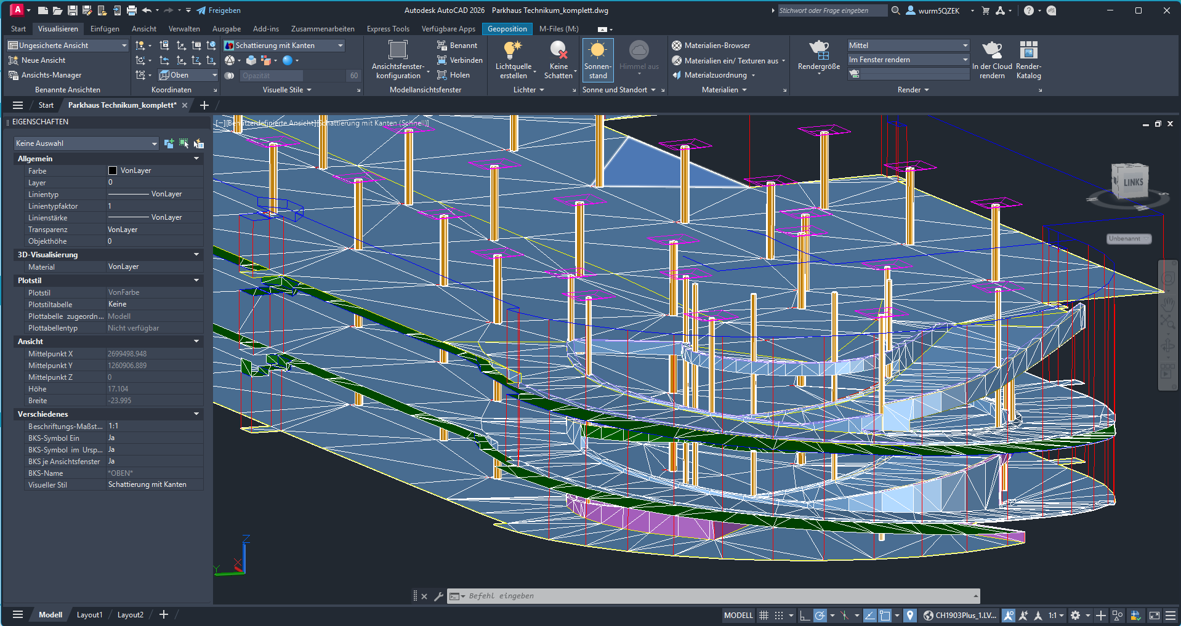Open the Keine Auswahl selection dropdown
1181x626 pixels.
click(x=86, y=143)
